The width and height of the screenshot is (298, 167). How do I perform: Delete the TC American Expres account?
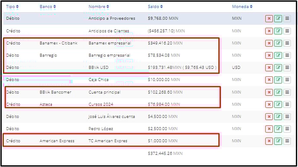[x=269, y=141]
